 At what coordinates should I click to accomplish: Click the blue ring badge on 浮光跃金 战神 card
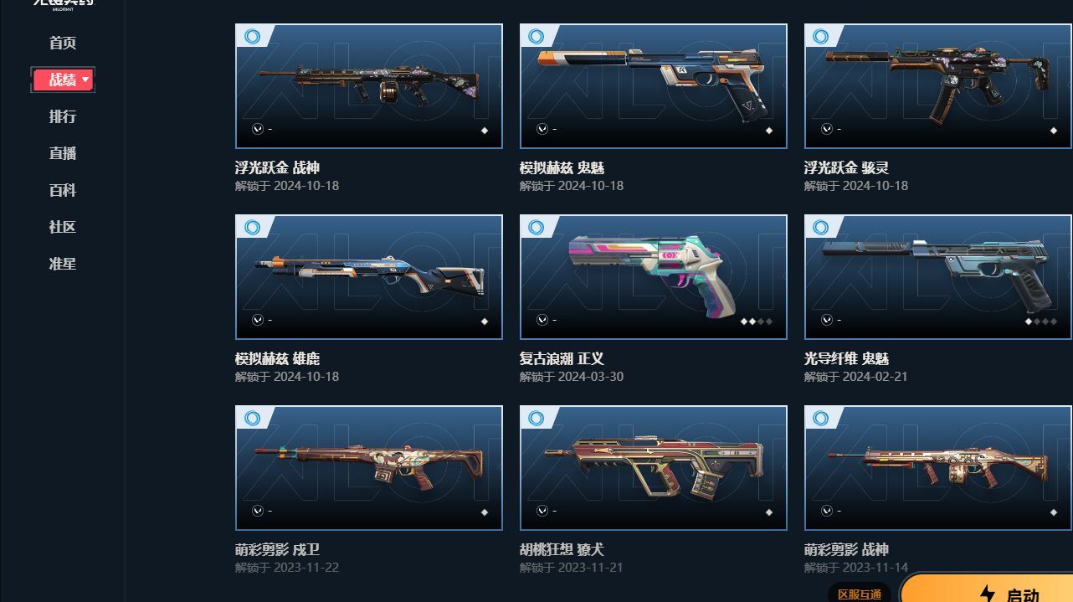click(x=252, y=37)
